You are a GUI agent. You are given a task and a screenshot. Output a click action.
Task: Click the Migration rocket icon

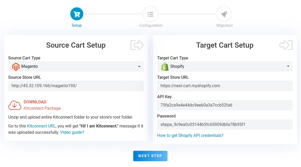224,14
